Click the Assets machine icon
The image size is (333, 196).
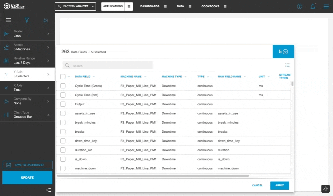[x=6, y=47]
